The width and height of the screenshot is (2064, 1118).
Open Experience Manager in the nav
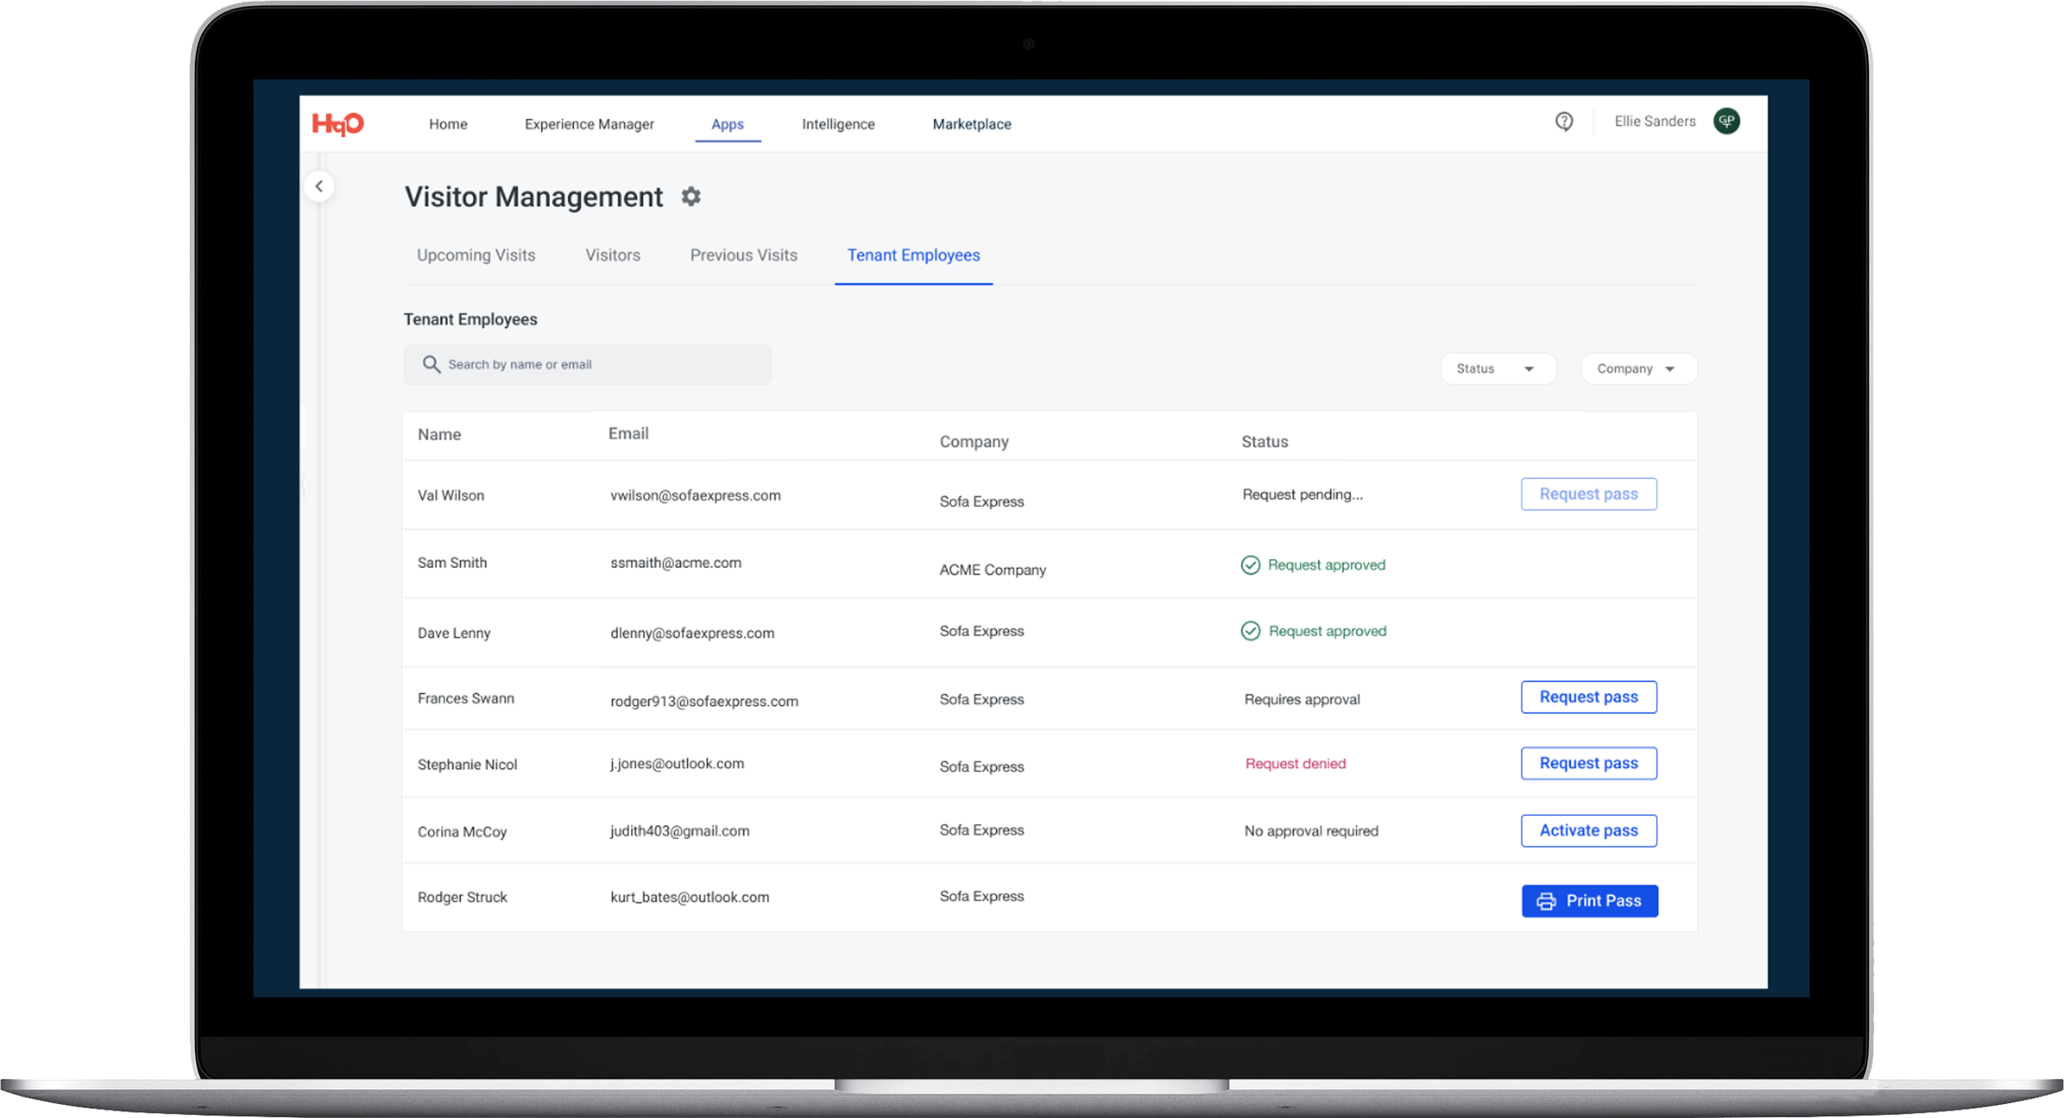pyautogui.click(x=589, y=124)
